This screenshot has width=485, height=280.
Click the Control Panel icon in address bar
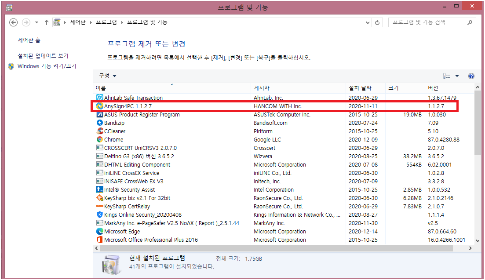tap(57, 22)
